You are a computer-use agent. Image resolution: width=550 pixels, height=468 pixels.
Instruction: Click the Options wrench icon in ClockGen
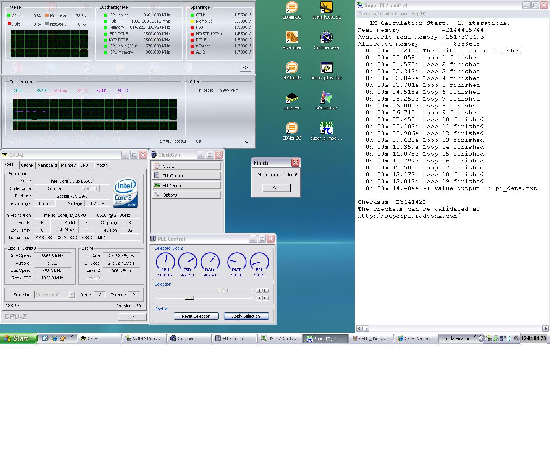click(157, 195)
